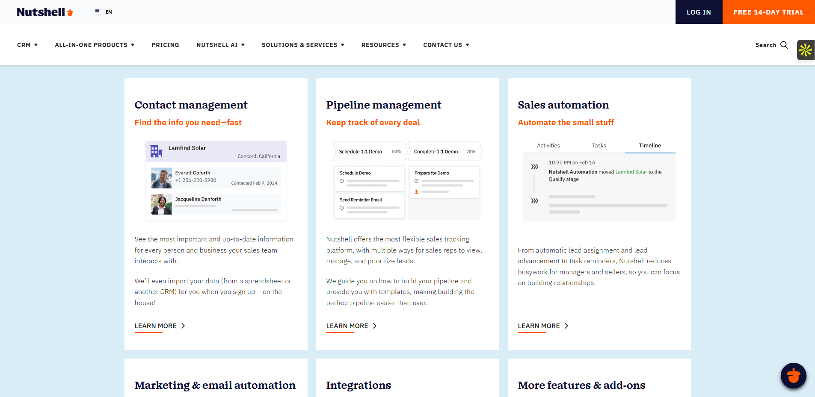The image size is (815, 397).
Task: Click the clock icon in Send Reminder Email
Action: point(342,208)
